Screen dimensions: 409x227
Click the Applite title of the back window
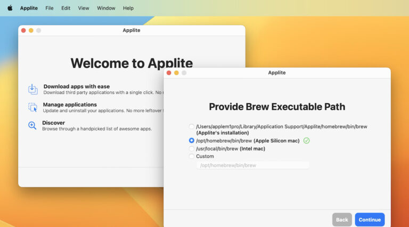pos(132,30)
